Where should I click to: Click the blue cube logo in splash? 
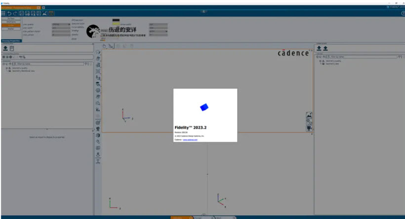click(x=204, y=107)
